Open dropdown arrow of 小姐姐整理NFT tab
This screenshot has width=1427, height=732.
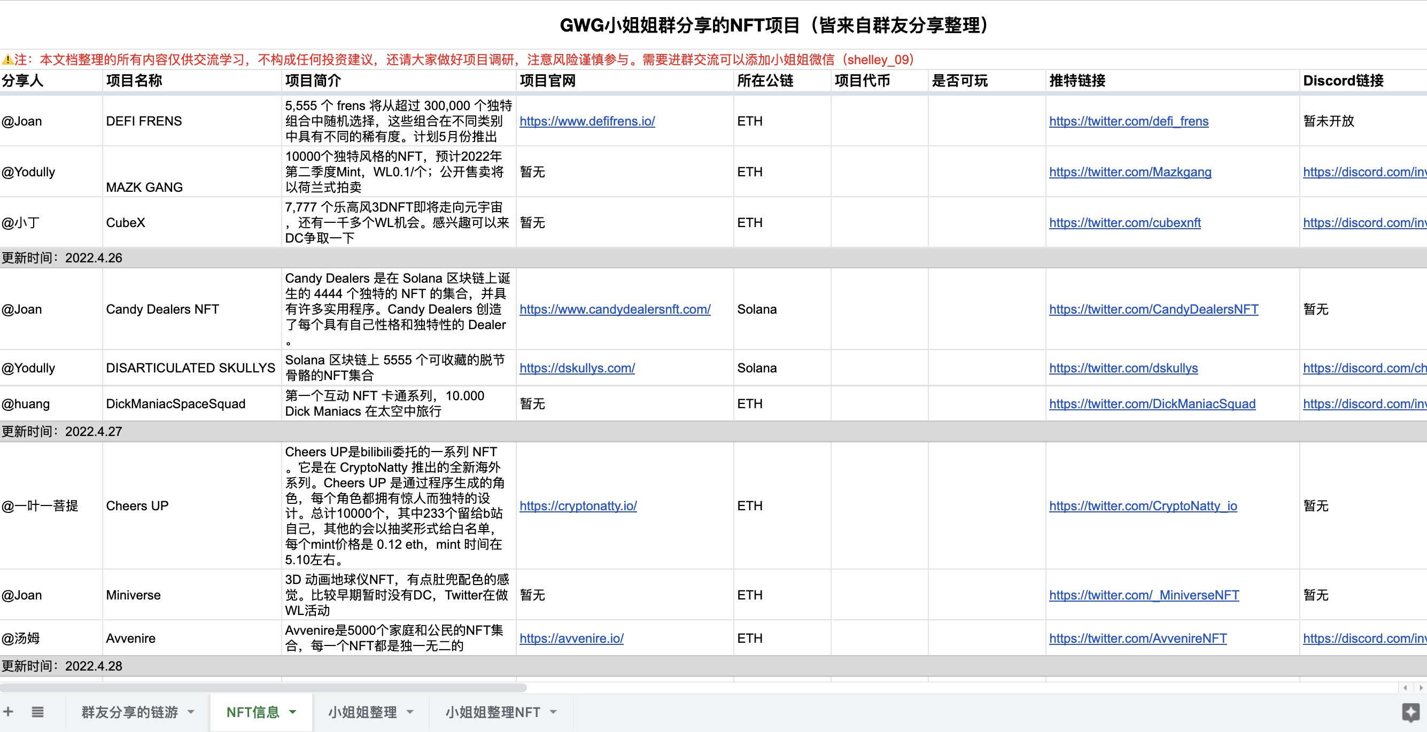pos(553,712)
